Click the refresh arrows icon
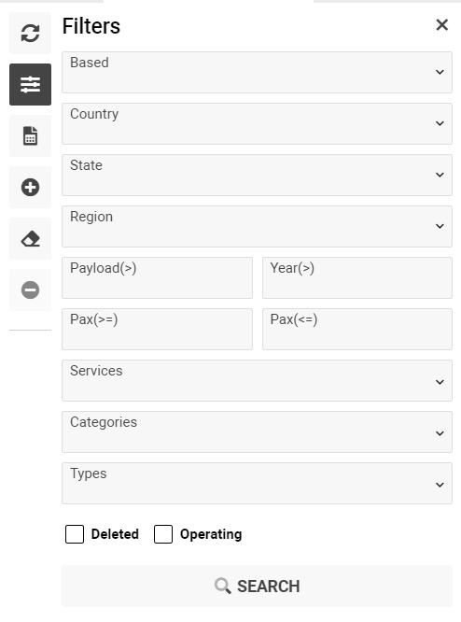The width and height of the screenshot is (461, 622). (30, 33)
